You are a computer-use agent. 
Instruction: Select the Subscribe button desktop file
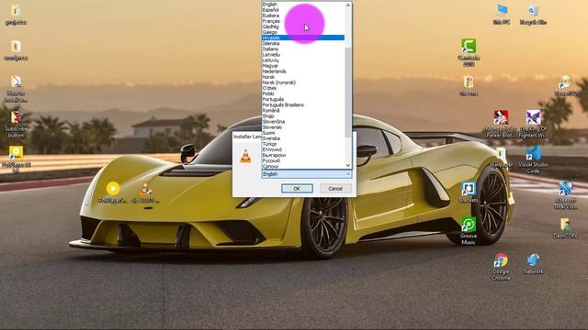(16, 125)
